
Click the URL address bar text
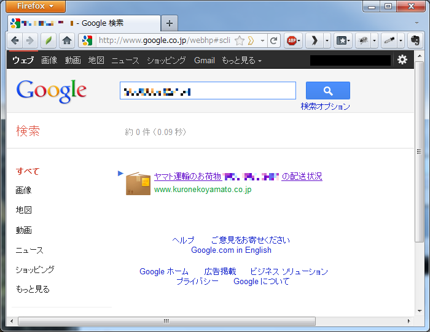point(165,41)
